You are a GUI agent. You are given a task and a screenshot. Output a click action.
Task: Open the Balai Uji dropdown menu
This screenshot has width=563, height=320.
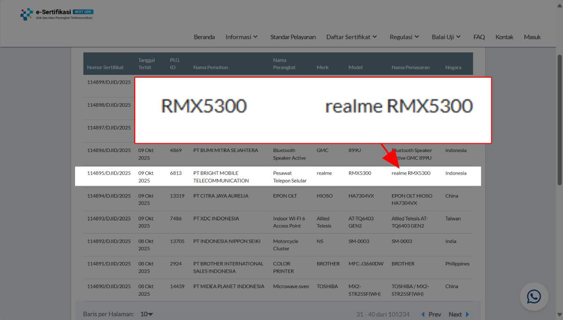[446, 37]
